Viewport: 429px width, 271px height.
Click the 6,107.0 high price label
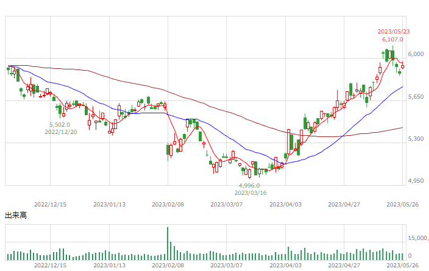[392, 40]
